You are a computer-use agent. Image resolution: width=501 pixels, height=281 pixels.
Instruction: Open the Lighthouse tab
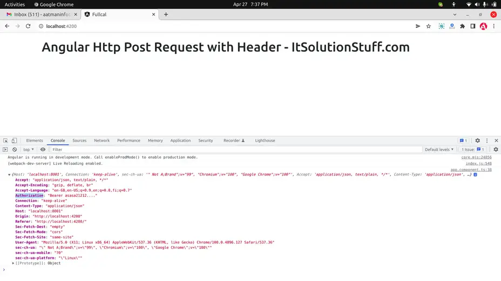[x=265, y=140]
